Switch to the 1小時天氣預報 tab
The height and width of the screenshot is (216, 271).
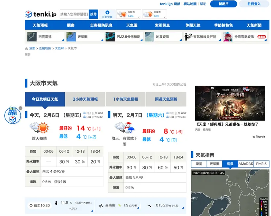[126, 99]
